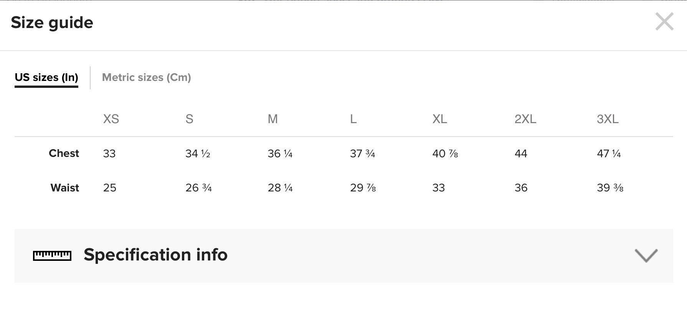Click the 34 ½ chest measurement for S

(x=198, y=154)
